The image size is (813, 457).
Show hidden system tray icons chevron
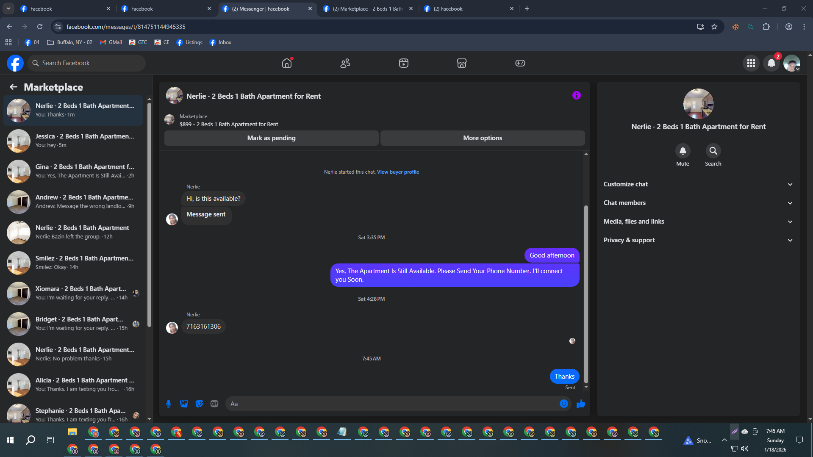click(724, 440)
